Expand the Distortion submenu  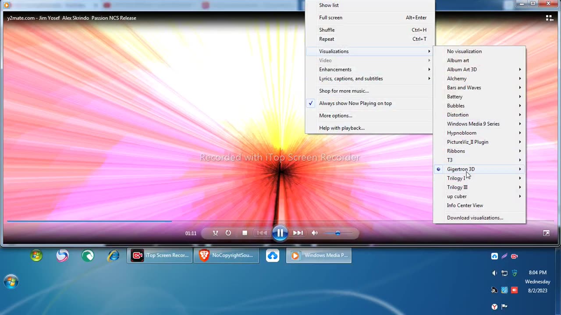point(479,115)
